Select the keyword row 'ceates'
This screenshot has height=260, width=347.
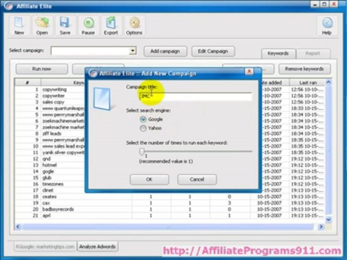pyautogui.click(x=170, y=196)
